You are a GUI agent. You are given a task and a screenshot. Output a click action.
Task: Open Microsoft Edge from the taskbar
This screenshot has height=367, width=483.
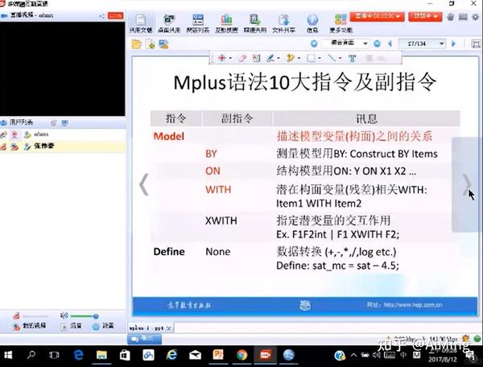pos(79,355)
